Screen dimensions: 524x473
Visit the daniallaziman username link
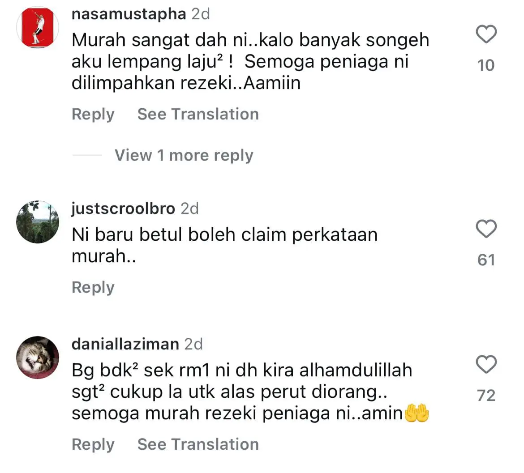125,344
